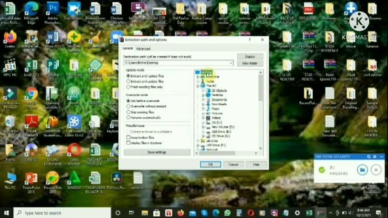
Task: Open Task View from the taskbar
Action: (x=131, y=213)
